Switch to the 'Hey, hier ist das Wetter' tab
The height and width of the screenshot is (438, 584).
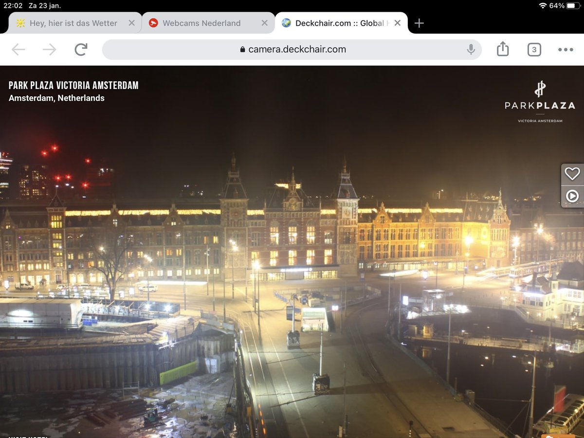[73, 23]
